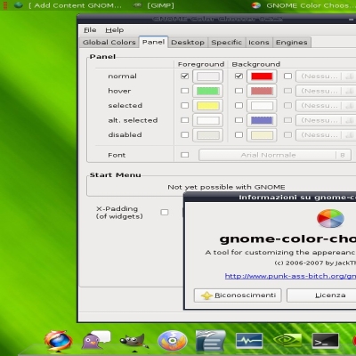This screenshot has width=356, height=356.
Task: Open the system monitor dock icon
Action: 249,340
